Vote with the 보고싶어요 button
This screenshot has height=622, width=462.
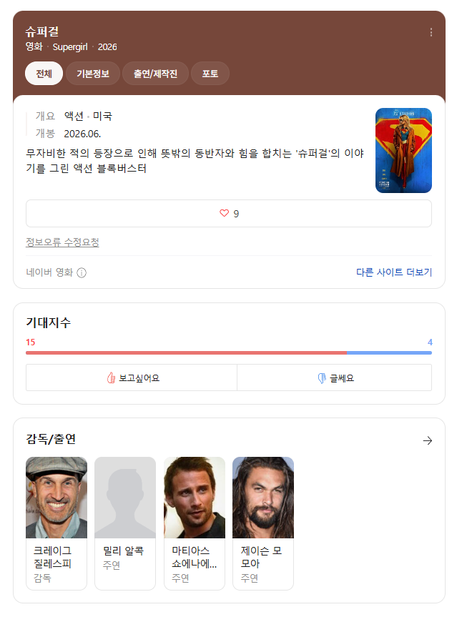132,377
